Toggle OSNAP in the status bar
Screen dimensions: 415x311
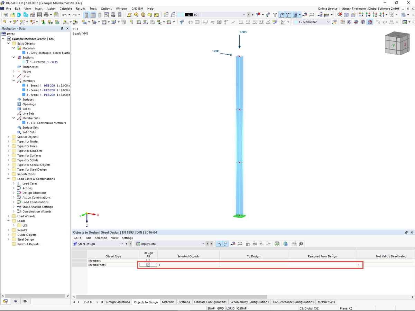pos(242,308)
